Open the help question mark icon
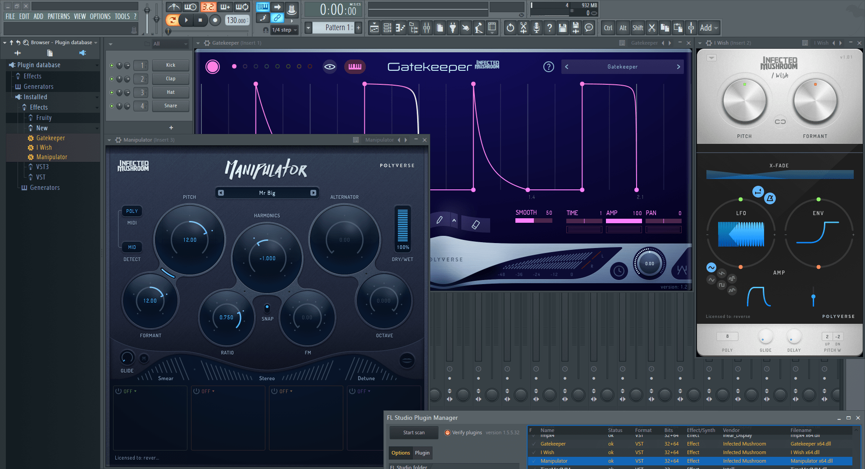Screen dimensions: 865x469 550,28
